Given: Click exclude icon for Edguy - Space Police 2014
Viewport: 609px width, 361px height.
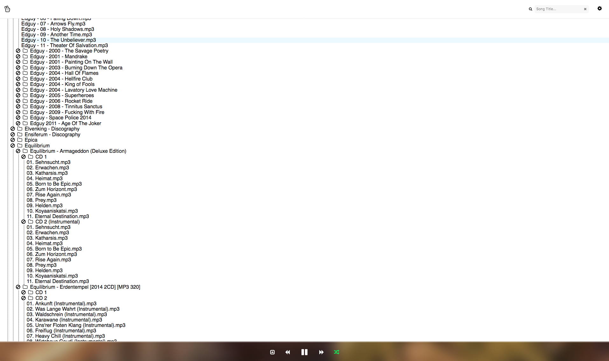Looking at the screenshot, I should tap(18, 118).
